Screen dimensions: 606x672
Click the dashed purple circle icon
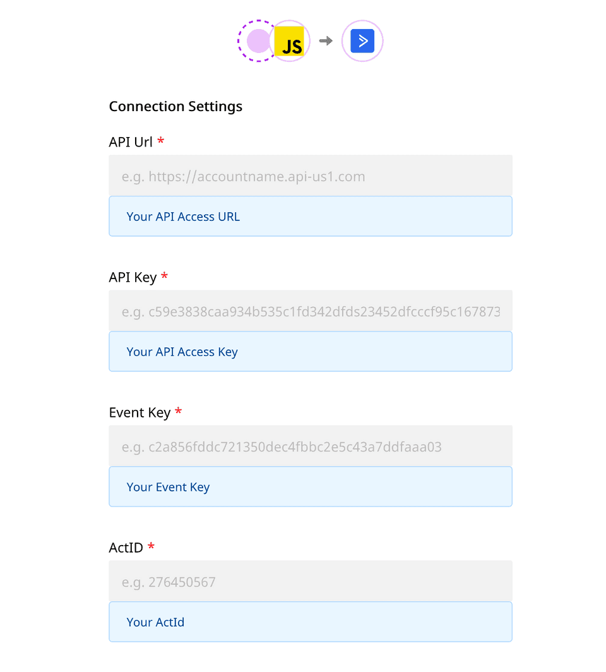256,42
